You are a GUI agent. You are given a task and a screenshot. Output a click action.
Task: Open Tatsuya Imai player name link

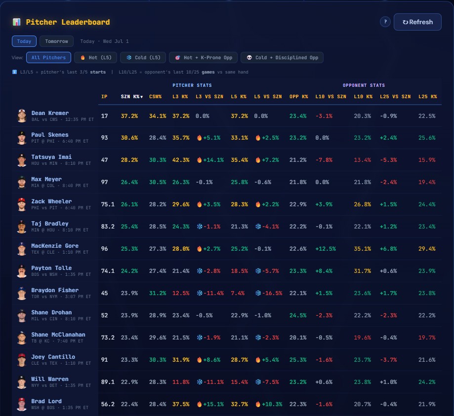click(x=51, y=157)
